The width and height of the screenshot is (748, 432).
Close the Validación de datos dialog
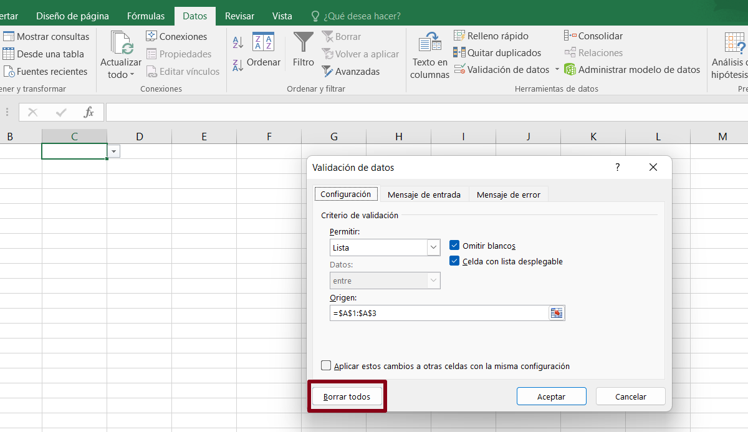(653, 167)
